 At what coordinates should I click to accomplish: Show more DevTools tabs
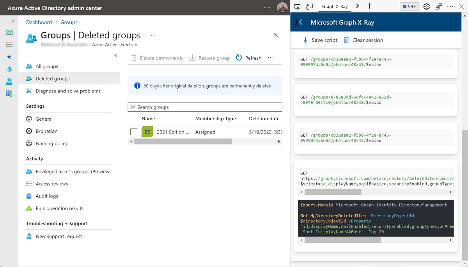(x=358, y=6)
